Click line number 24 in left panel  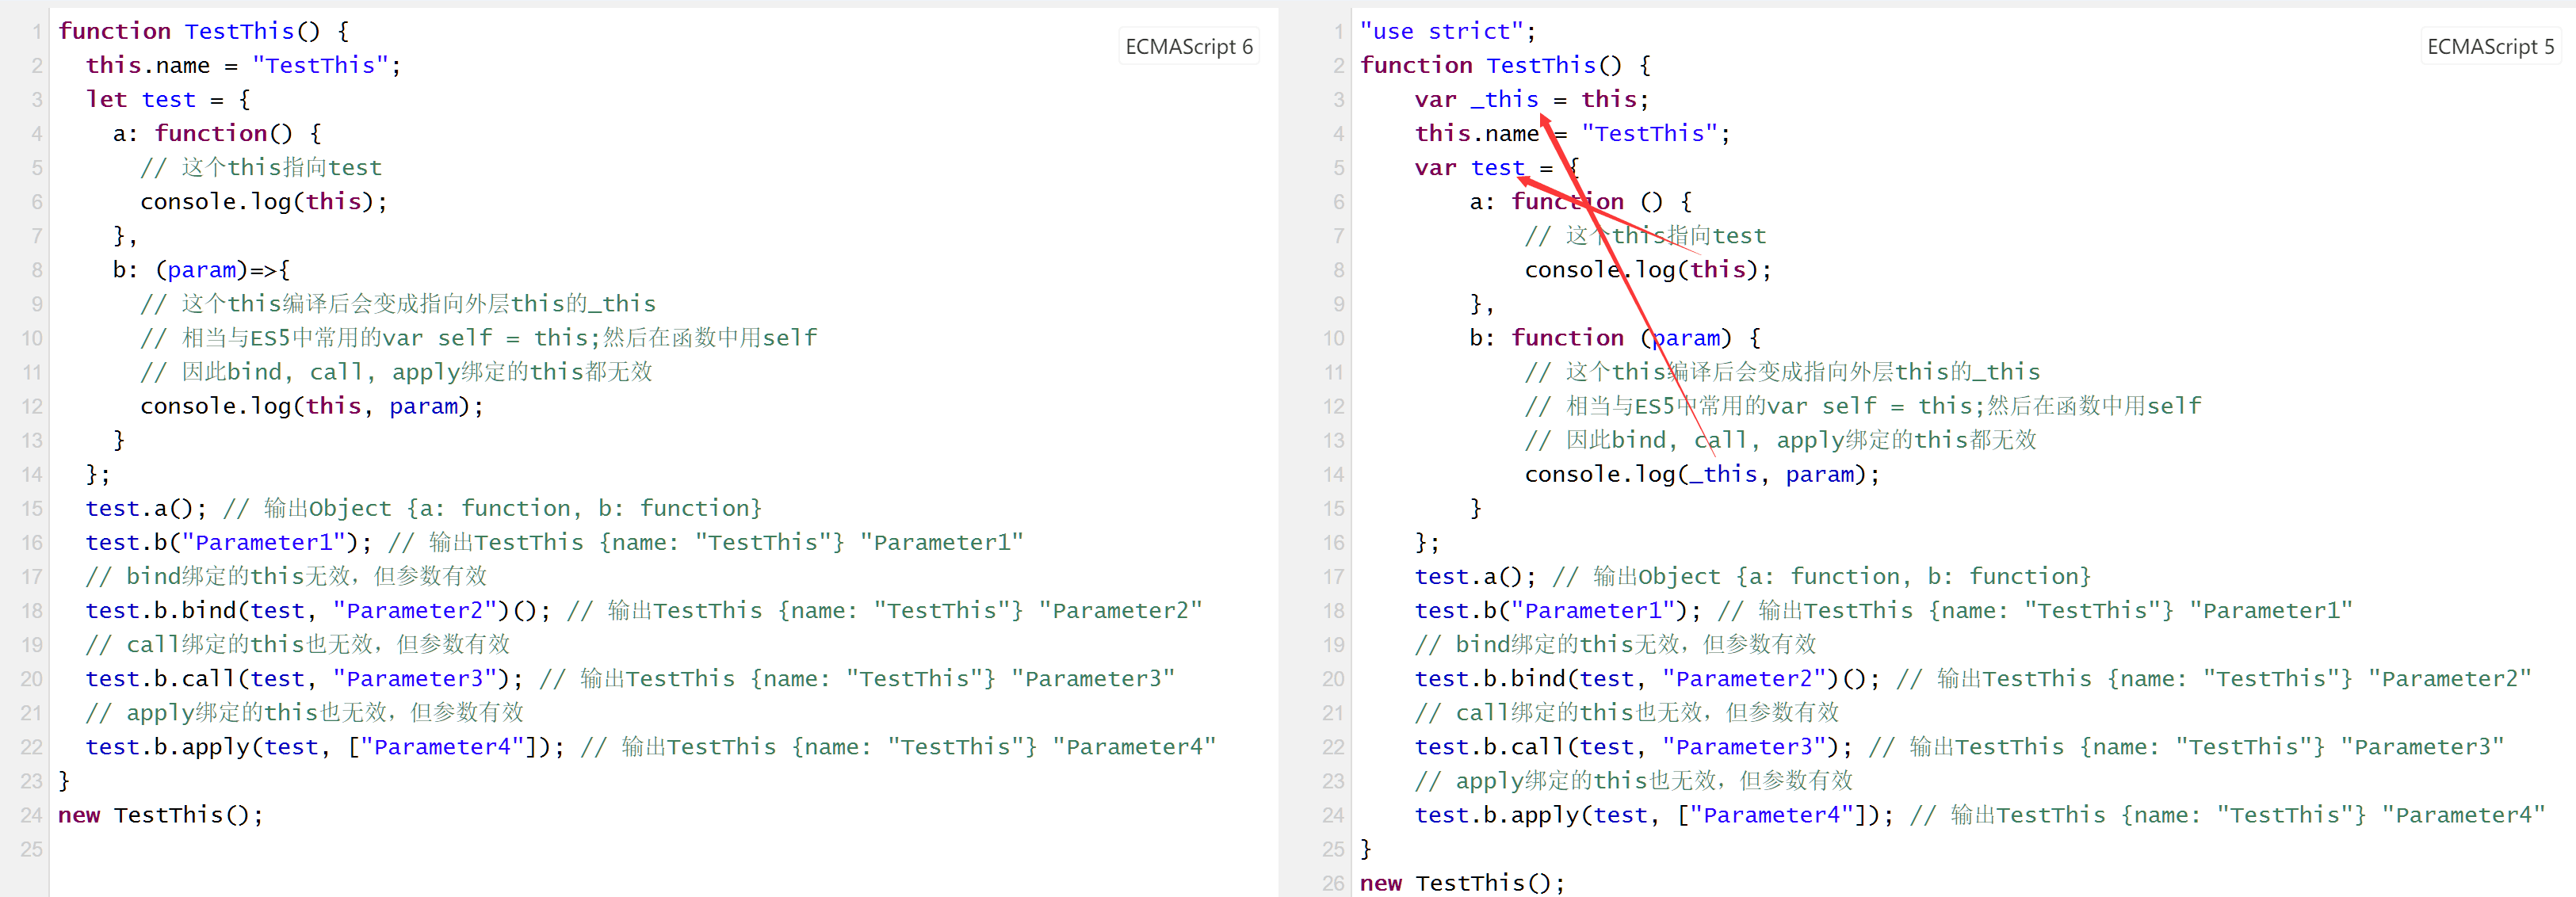coord(31,815)
